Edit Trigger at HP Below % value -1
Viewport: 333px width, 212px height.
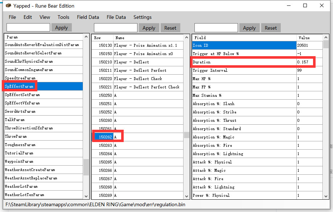309,54
